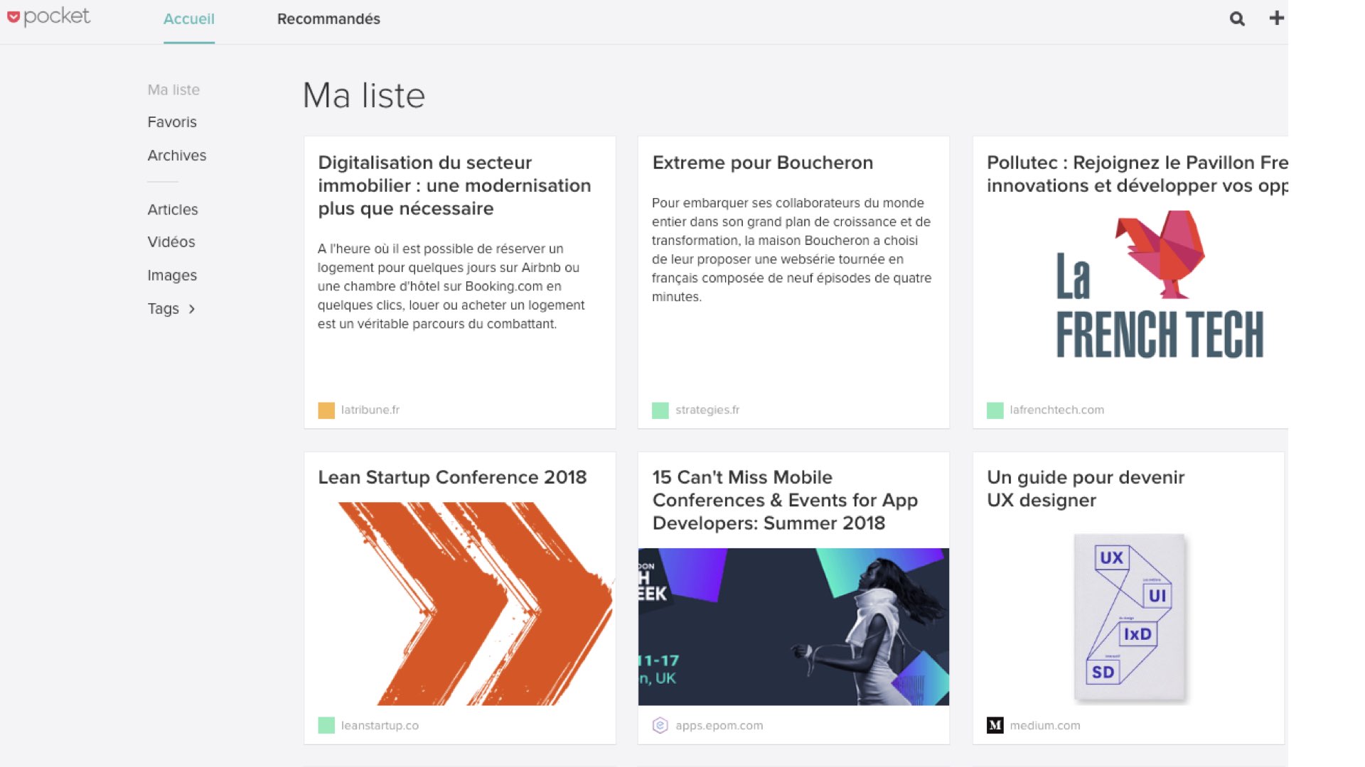This screenshot has height=767, width=1365.
Task: Switch to the Recommandés tab
Action: (x=328, y=19)
